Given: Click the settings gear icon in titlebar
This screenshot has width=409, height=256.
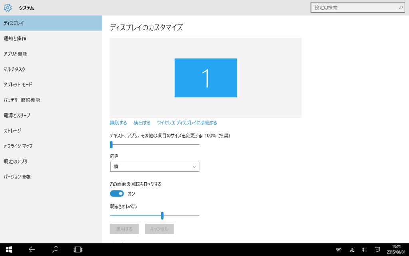Looking at the screenshot, I should [8, 7].
